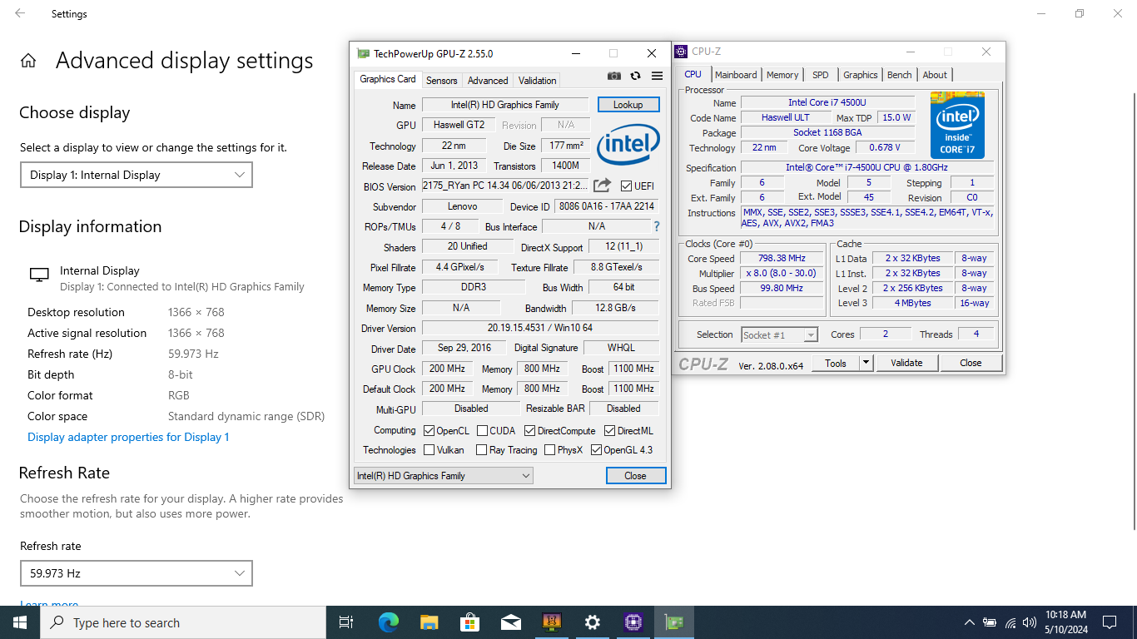Screen dimensions: 1137x639
Task: Open the Socket #1 selection dropdown
Action: click(x=780, y=334)
